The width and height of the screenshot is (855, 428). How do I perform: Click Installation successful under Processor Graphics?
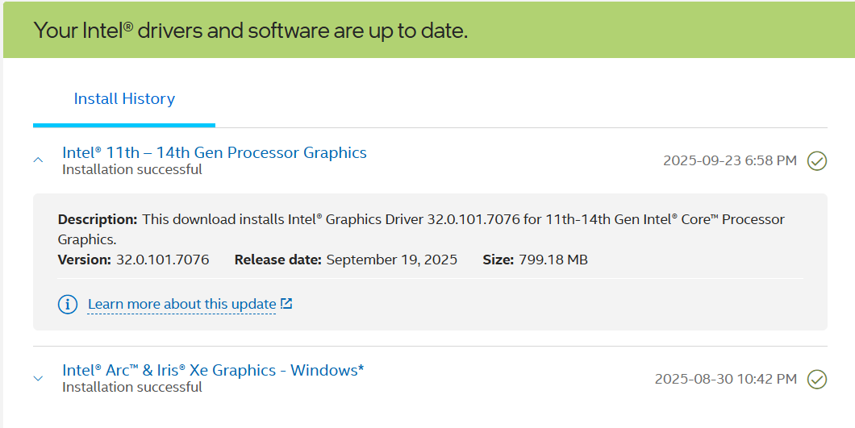point(131,169)
